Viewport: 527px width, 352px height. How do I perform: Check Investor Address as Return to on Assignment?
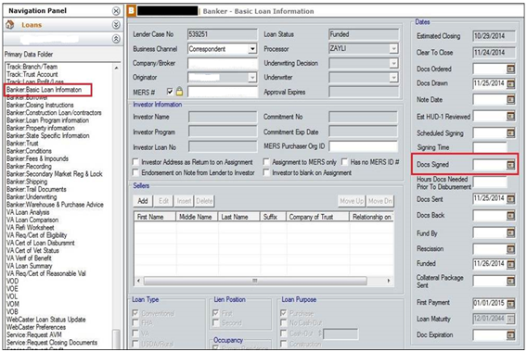[x=135, y=162]
